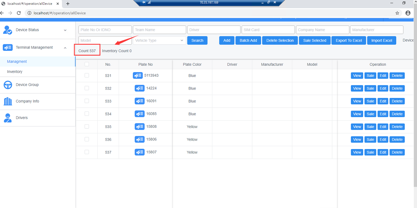
Task: Open the Company Info menu
Action: [x=38, y=101]
